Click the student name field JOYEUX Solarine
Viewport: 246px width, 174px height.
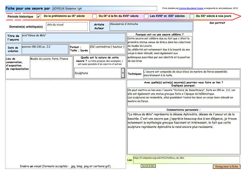(x=104, y=9)
